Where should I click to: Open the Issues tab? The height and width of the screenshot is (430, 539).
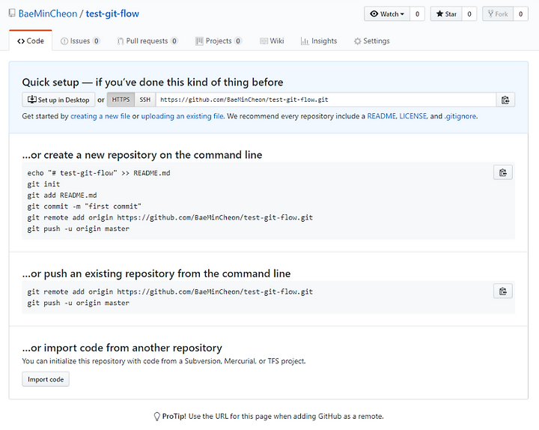pyautogui.click(x=80, y=41)
